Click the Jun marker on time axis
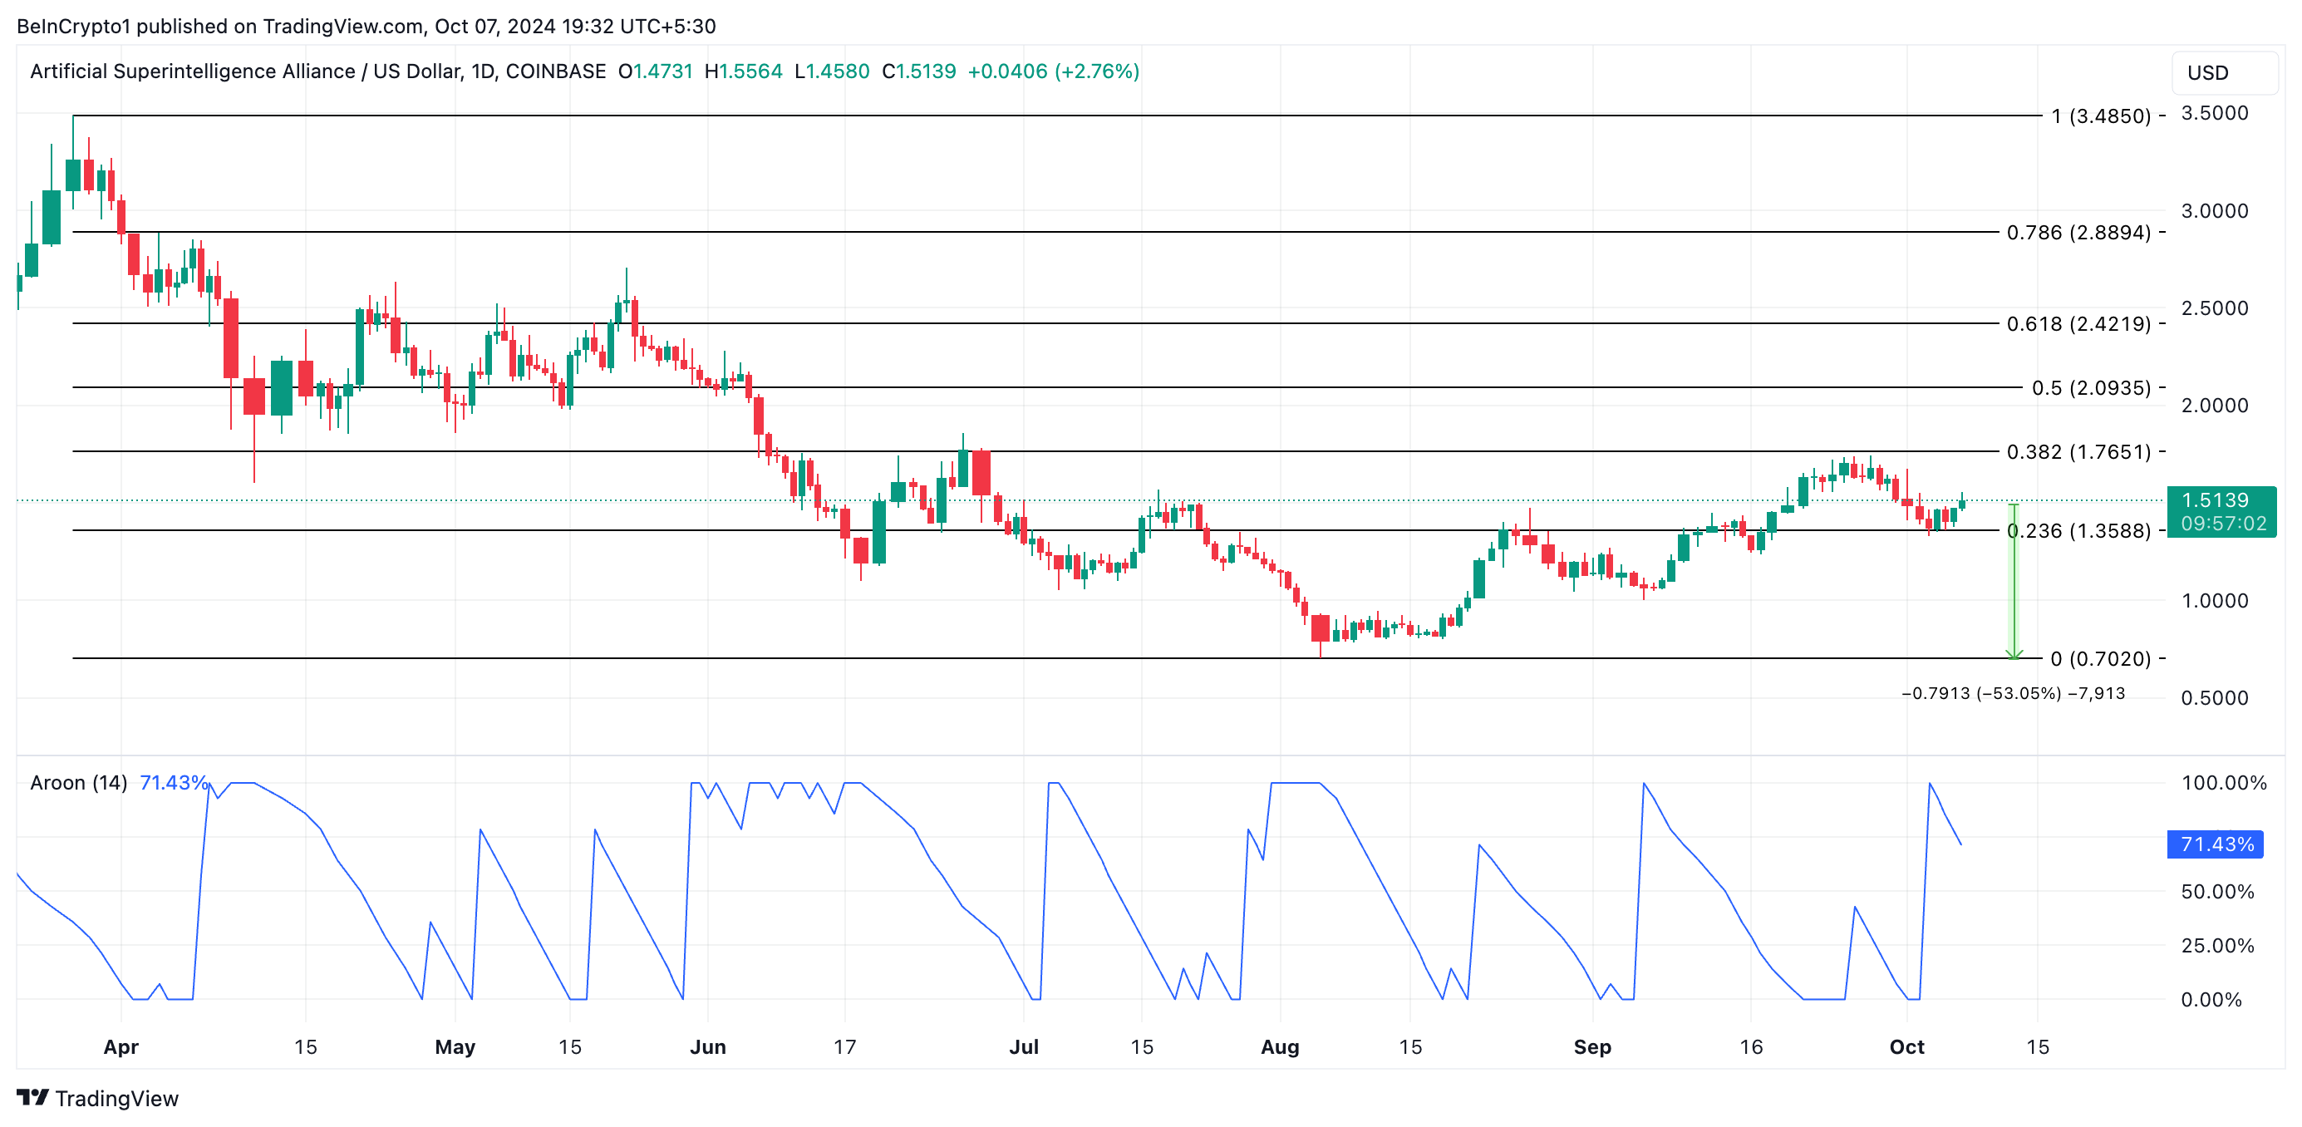2302x1127 pixels. coord(707,1046)
